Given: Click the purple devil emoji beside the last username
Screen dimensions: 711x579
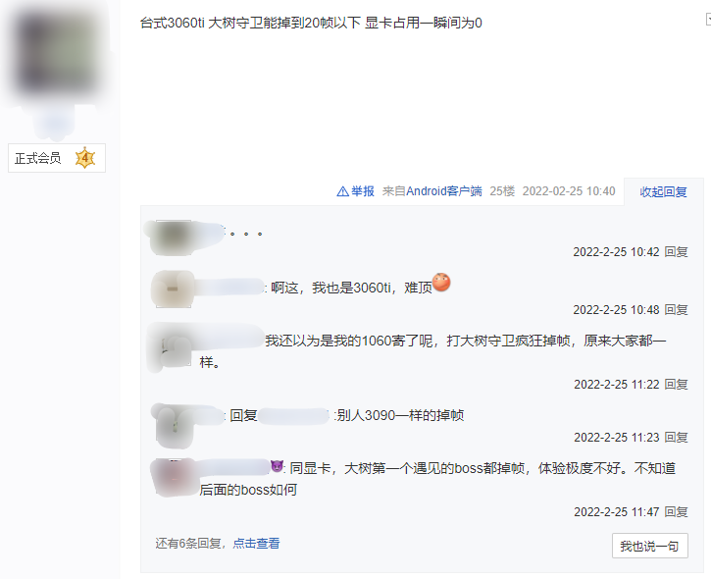Looking at the screenshot, I should pyautogui.click(x=277, y=466).
